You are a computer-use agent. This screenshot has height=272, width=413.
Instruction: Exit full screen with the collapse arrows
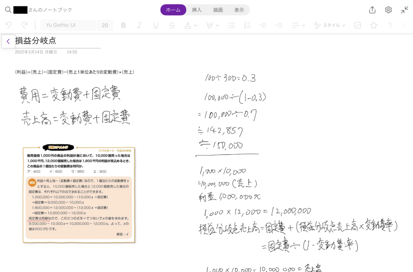[405, 10]
